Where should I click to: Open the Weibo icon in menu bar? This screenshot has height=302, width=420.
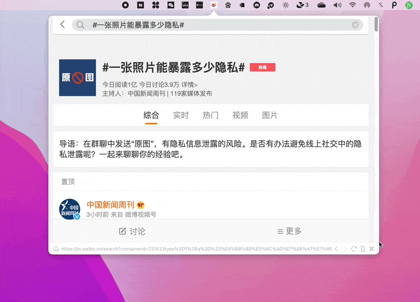(214, 5)
